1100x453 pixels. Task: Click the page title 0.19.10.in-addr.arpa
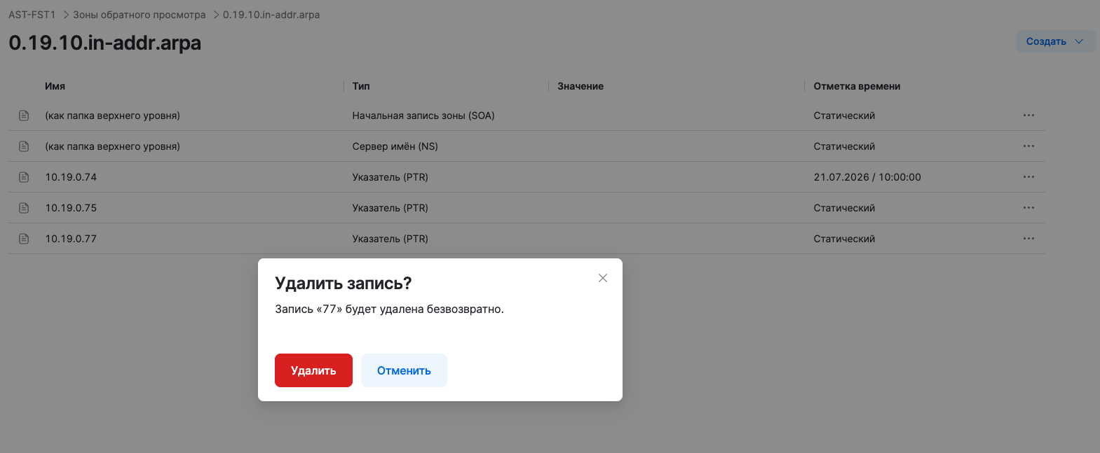click(x=104, y=43)
